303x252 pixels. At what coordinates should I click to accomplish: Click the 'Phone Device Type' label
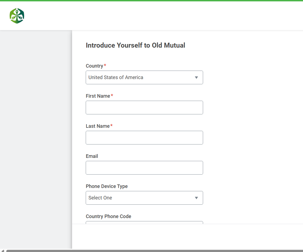click(x=107, y=186)
